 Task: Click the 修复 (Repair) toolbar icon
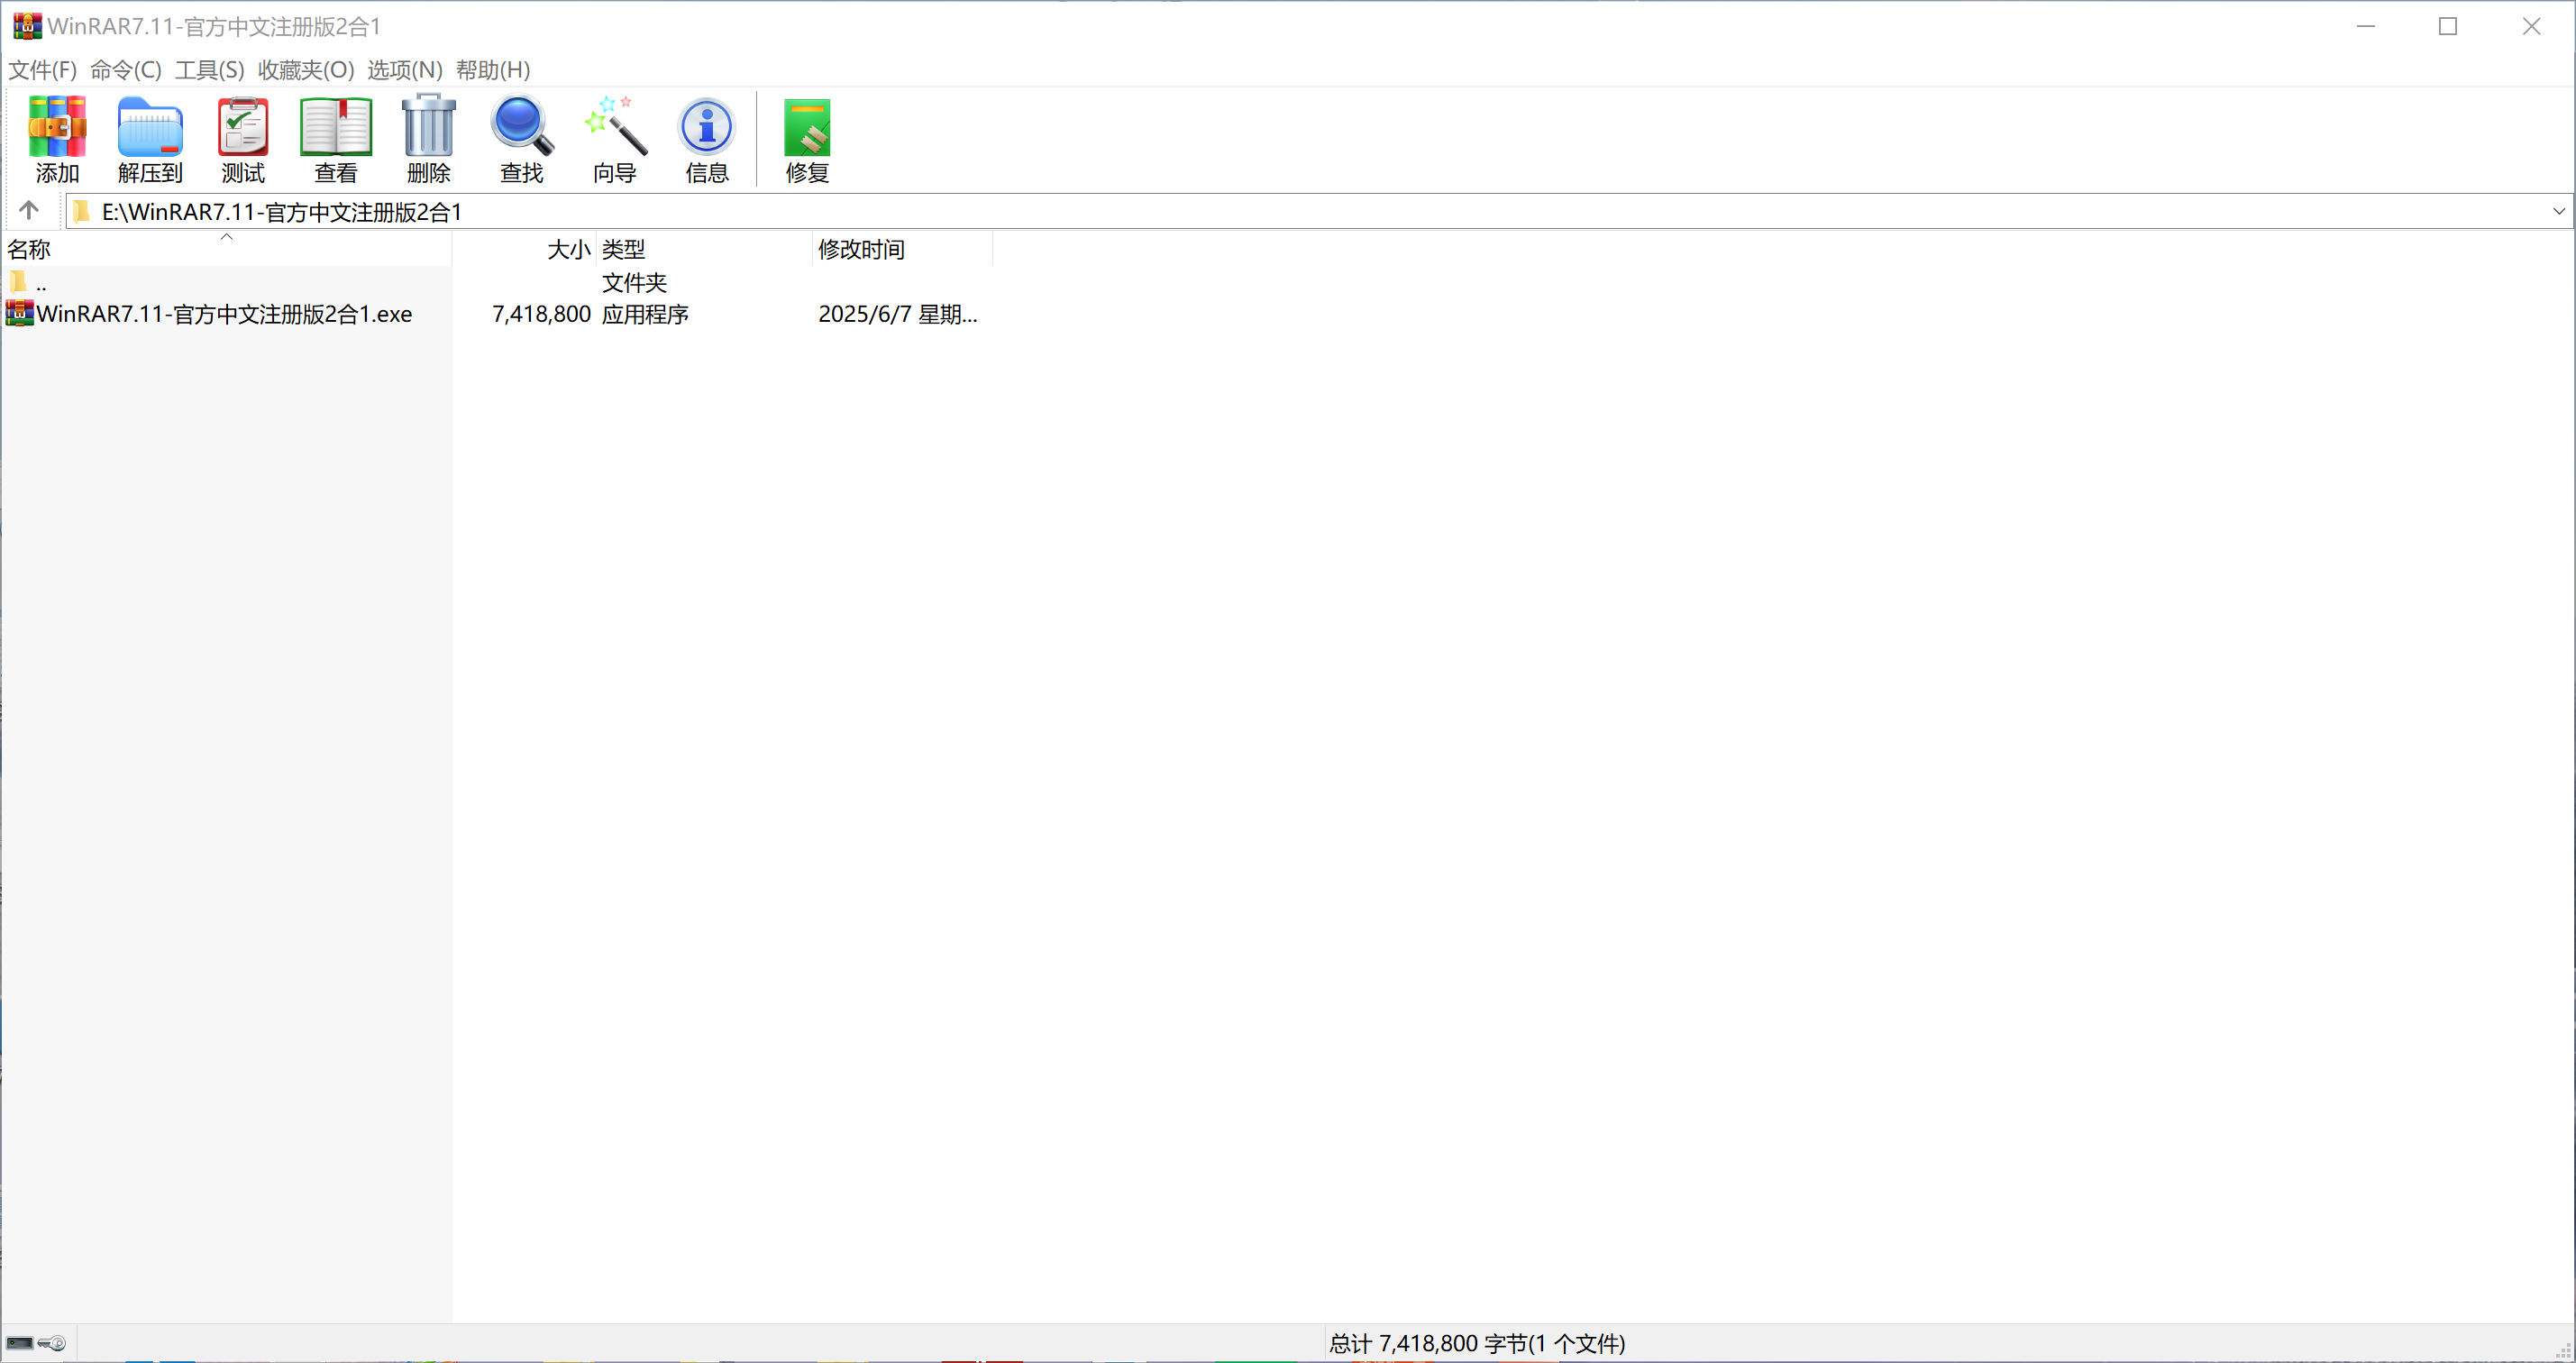(807, 139)
